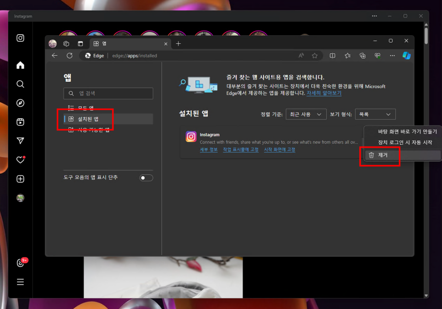Click Edge address bar edge://apps/installed
This screenshot has width=442, height=309.
tap(135, 56)
